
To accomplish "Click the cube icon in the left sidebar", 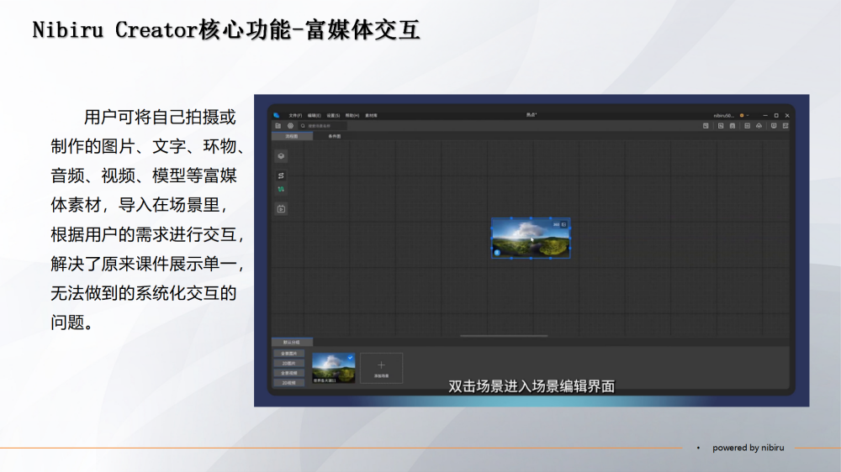I will tap(281, 156).
